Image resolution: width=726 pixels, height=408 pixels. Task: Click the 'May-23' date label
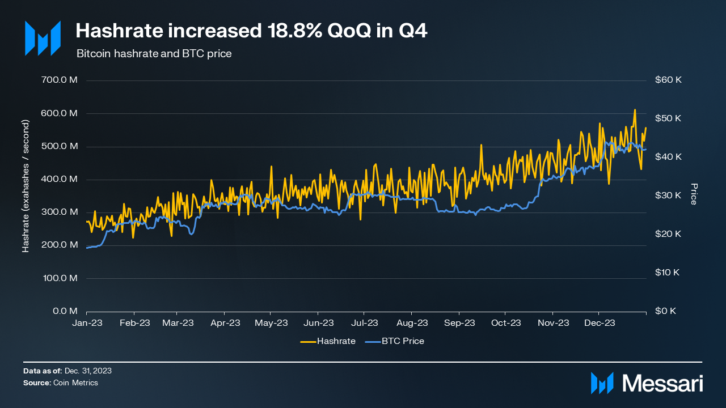pos(271,323)
